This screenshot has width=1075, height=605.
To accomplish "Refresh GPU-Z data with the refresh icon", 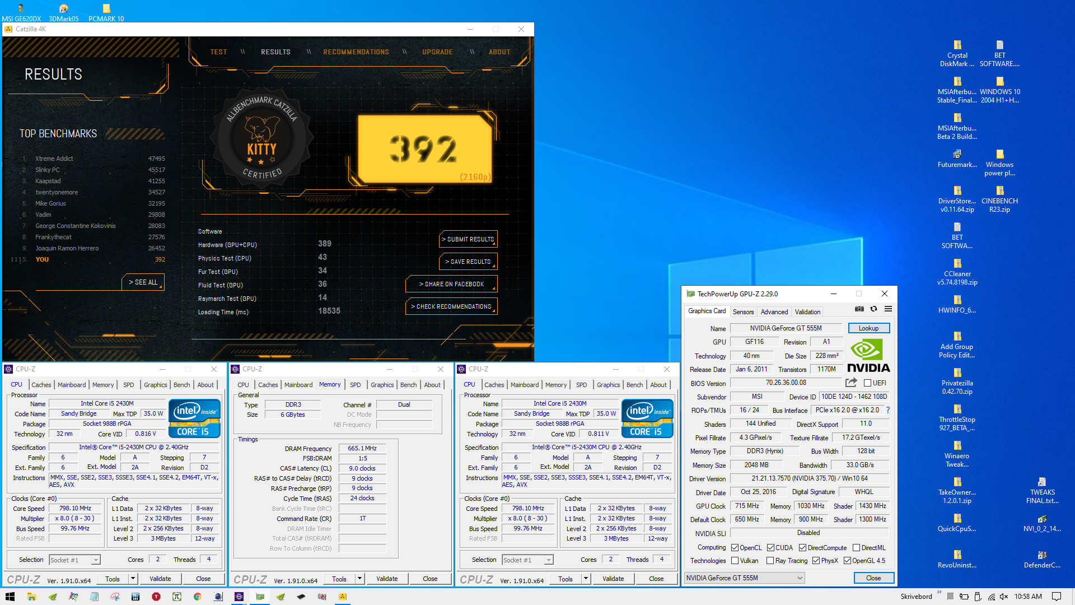I will pyautogui.click(x=873, y=309).
